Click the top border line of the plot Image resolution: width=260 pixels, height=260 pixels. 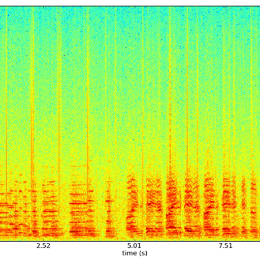[130, 6]
